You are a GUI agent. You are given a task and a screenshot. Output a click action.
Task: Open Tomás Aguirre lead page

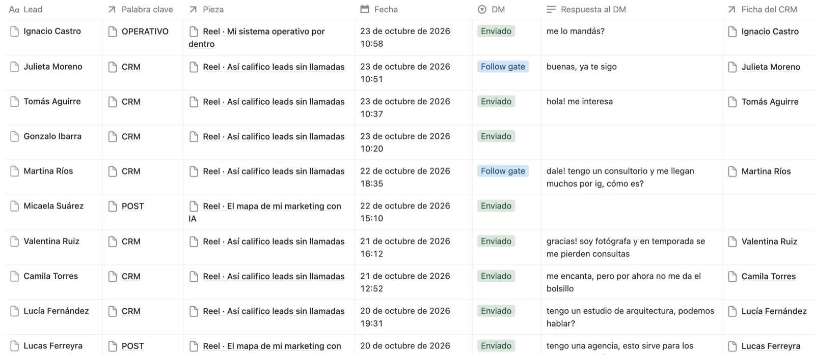point(52,101)
